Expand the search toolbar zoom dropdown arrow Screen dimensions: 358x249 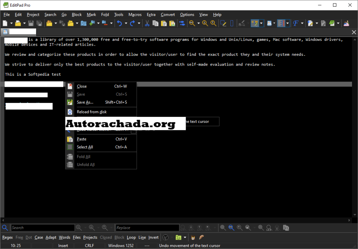(x=199, y=23)
